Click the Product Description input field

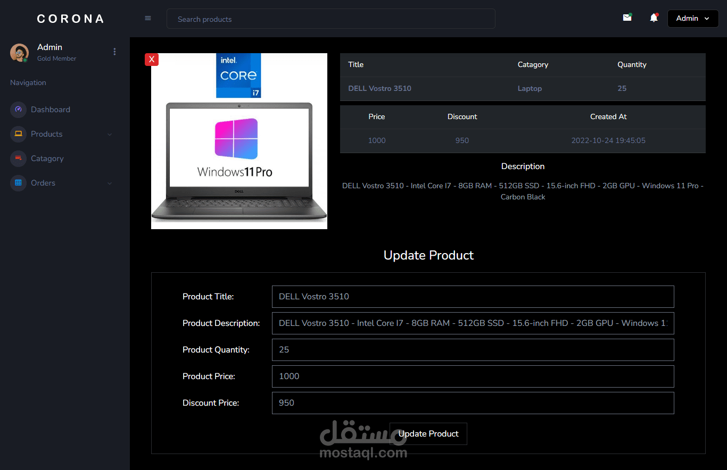pos(473,323)
